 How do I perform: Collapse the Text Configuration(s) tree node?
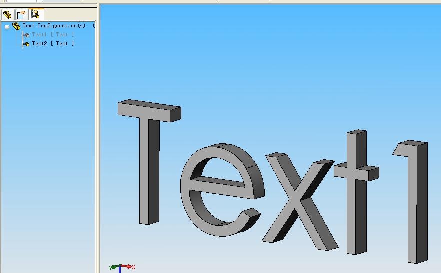7,27
